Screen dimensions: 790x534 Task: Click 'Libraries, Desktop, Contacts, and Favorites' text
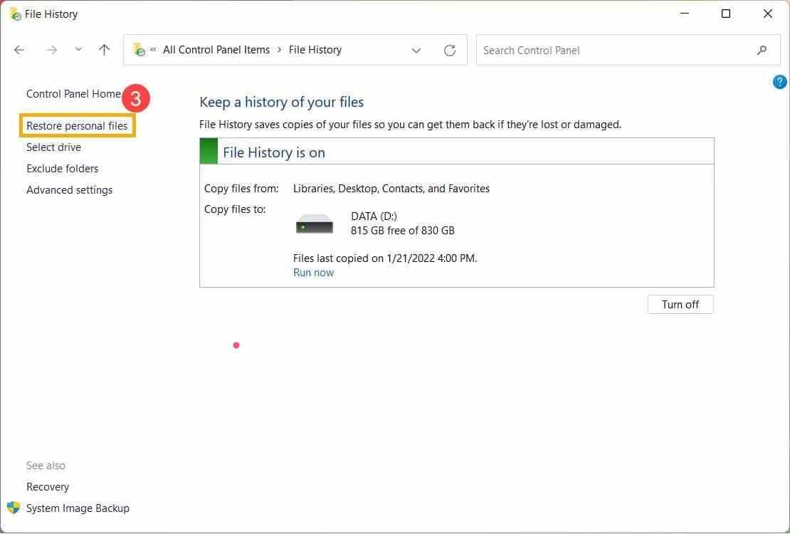(x=391, y=189)
